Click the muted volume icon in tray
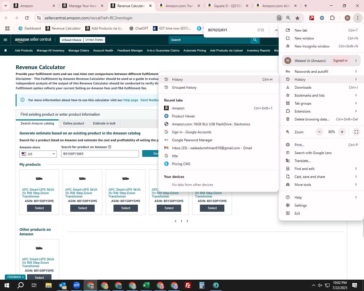This screenshot has height=291, width=364. coord(320,285)
